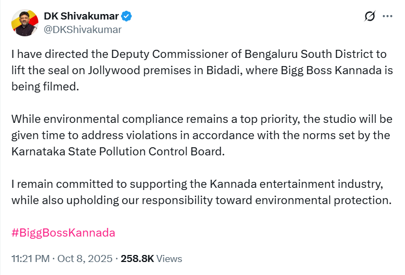Click the 'being filmed.' line
Viewport: 405px width, 275px height.
[45, 86]
